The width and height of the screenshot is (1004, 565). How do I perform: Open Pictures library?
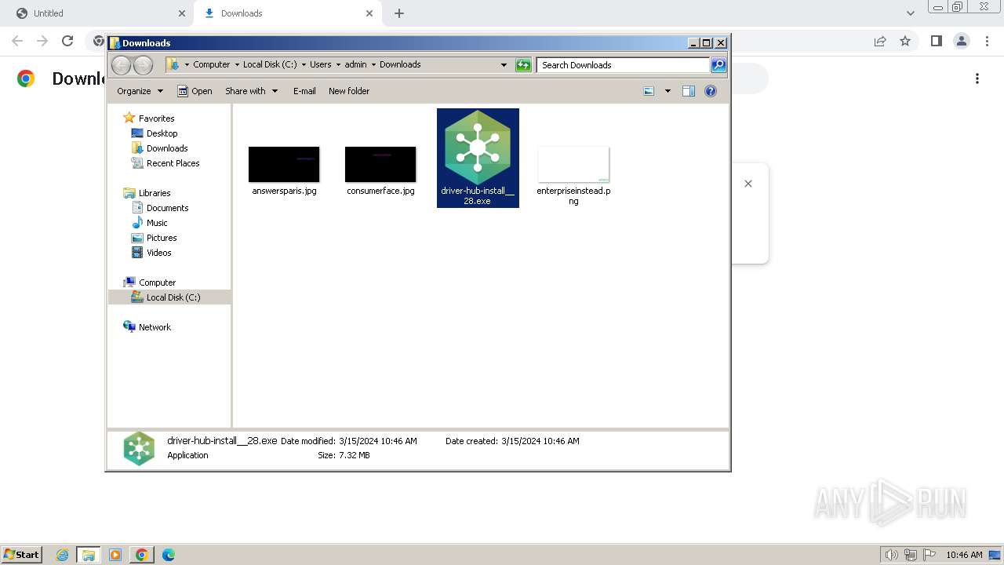point(162,238)
